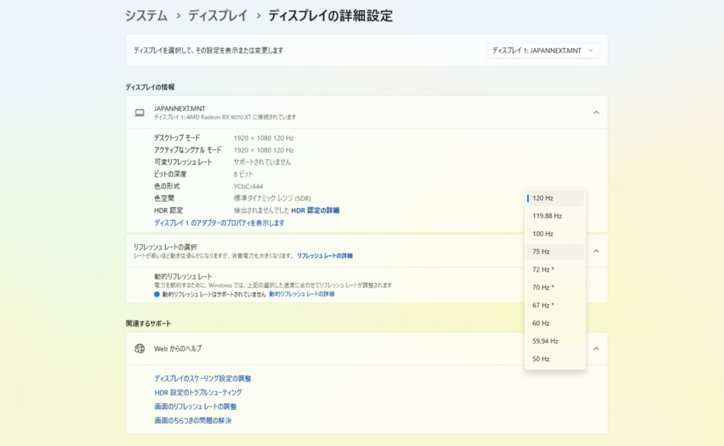
Task: Click the monitor icon beside JAPANNEXT.MNT
Action: pos(138,112)
